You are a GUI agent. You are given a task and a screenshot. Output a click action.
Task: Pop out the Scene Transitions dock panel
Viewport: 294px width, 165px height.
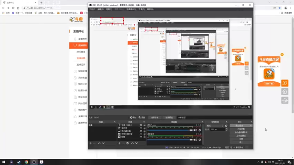click(x=226, y=122)
